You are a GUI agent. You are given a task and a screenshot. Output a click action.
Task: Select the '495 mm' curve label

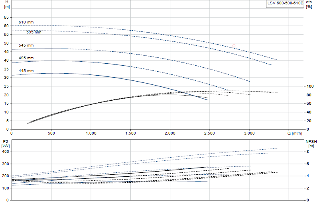pos(26,58)
